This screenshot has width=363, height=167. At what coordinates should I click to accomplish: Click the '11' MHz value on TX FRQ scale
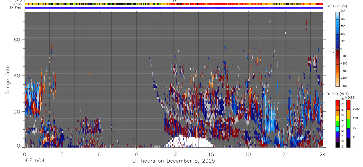[342, 136]
